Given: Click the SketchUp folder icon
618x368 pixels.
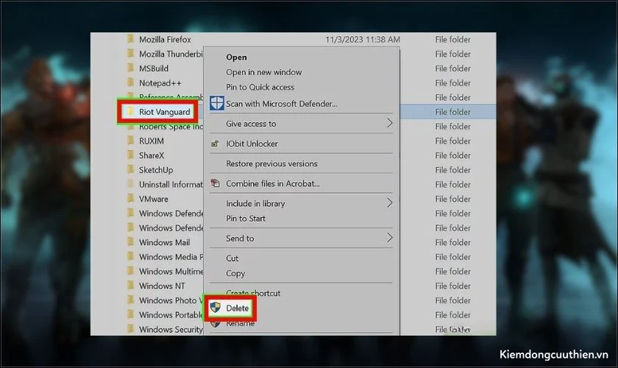Looking at the screenshot, I should pyautogui.click(x=130, y=169).
